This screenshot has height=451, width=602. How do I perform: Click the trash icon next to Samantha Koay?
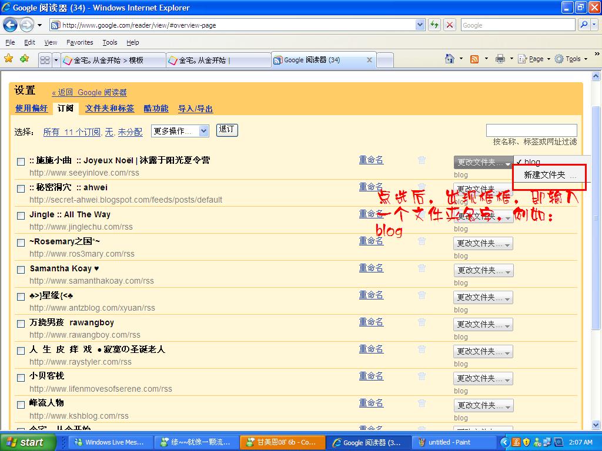[422, 268]
